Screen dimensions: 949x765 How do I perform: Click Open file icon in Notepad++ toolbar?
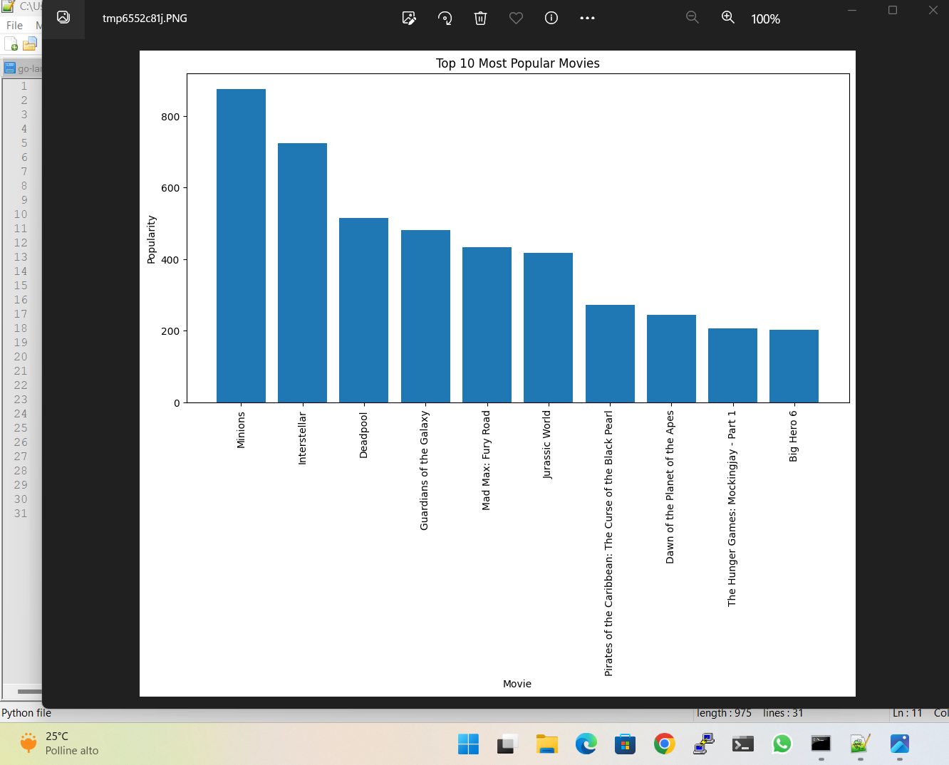coord(29,45)
